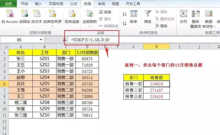220x135 pixels.
Task: Select cell containing 吕月
Action: (21, 84)
